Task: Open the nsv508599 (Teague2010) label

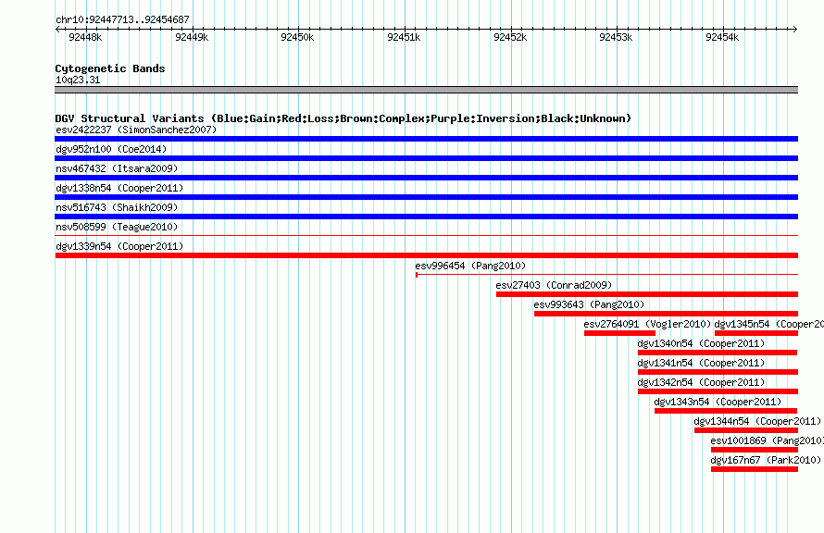Action: tap(117, 227)
